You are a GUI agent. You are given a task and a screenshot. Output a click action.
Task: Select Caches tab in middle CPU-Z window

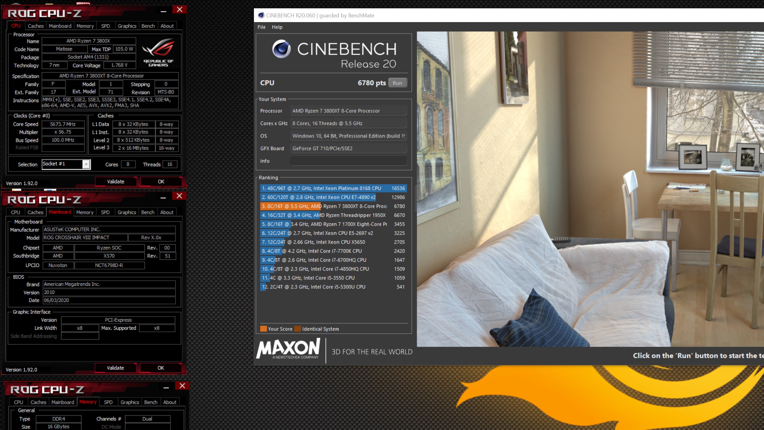[x=35, y=212]
